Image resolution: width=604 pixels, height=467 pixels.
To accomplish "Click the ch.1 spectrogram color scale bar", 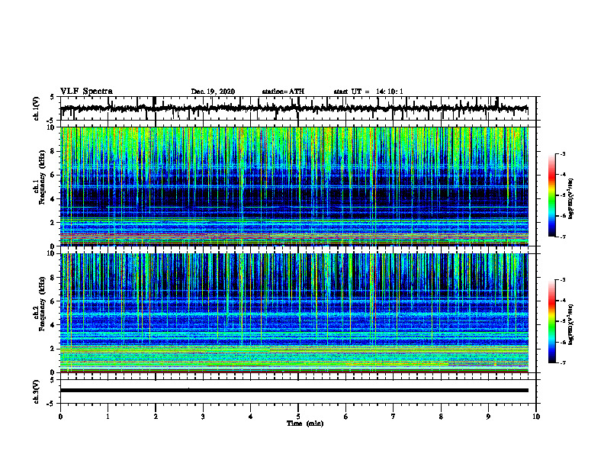I will coord(551,195).
